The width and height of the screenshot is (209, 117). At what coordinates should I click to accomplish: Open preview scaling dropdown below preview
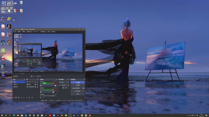[30, 74]
